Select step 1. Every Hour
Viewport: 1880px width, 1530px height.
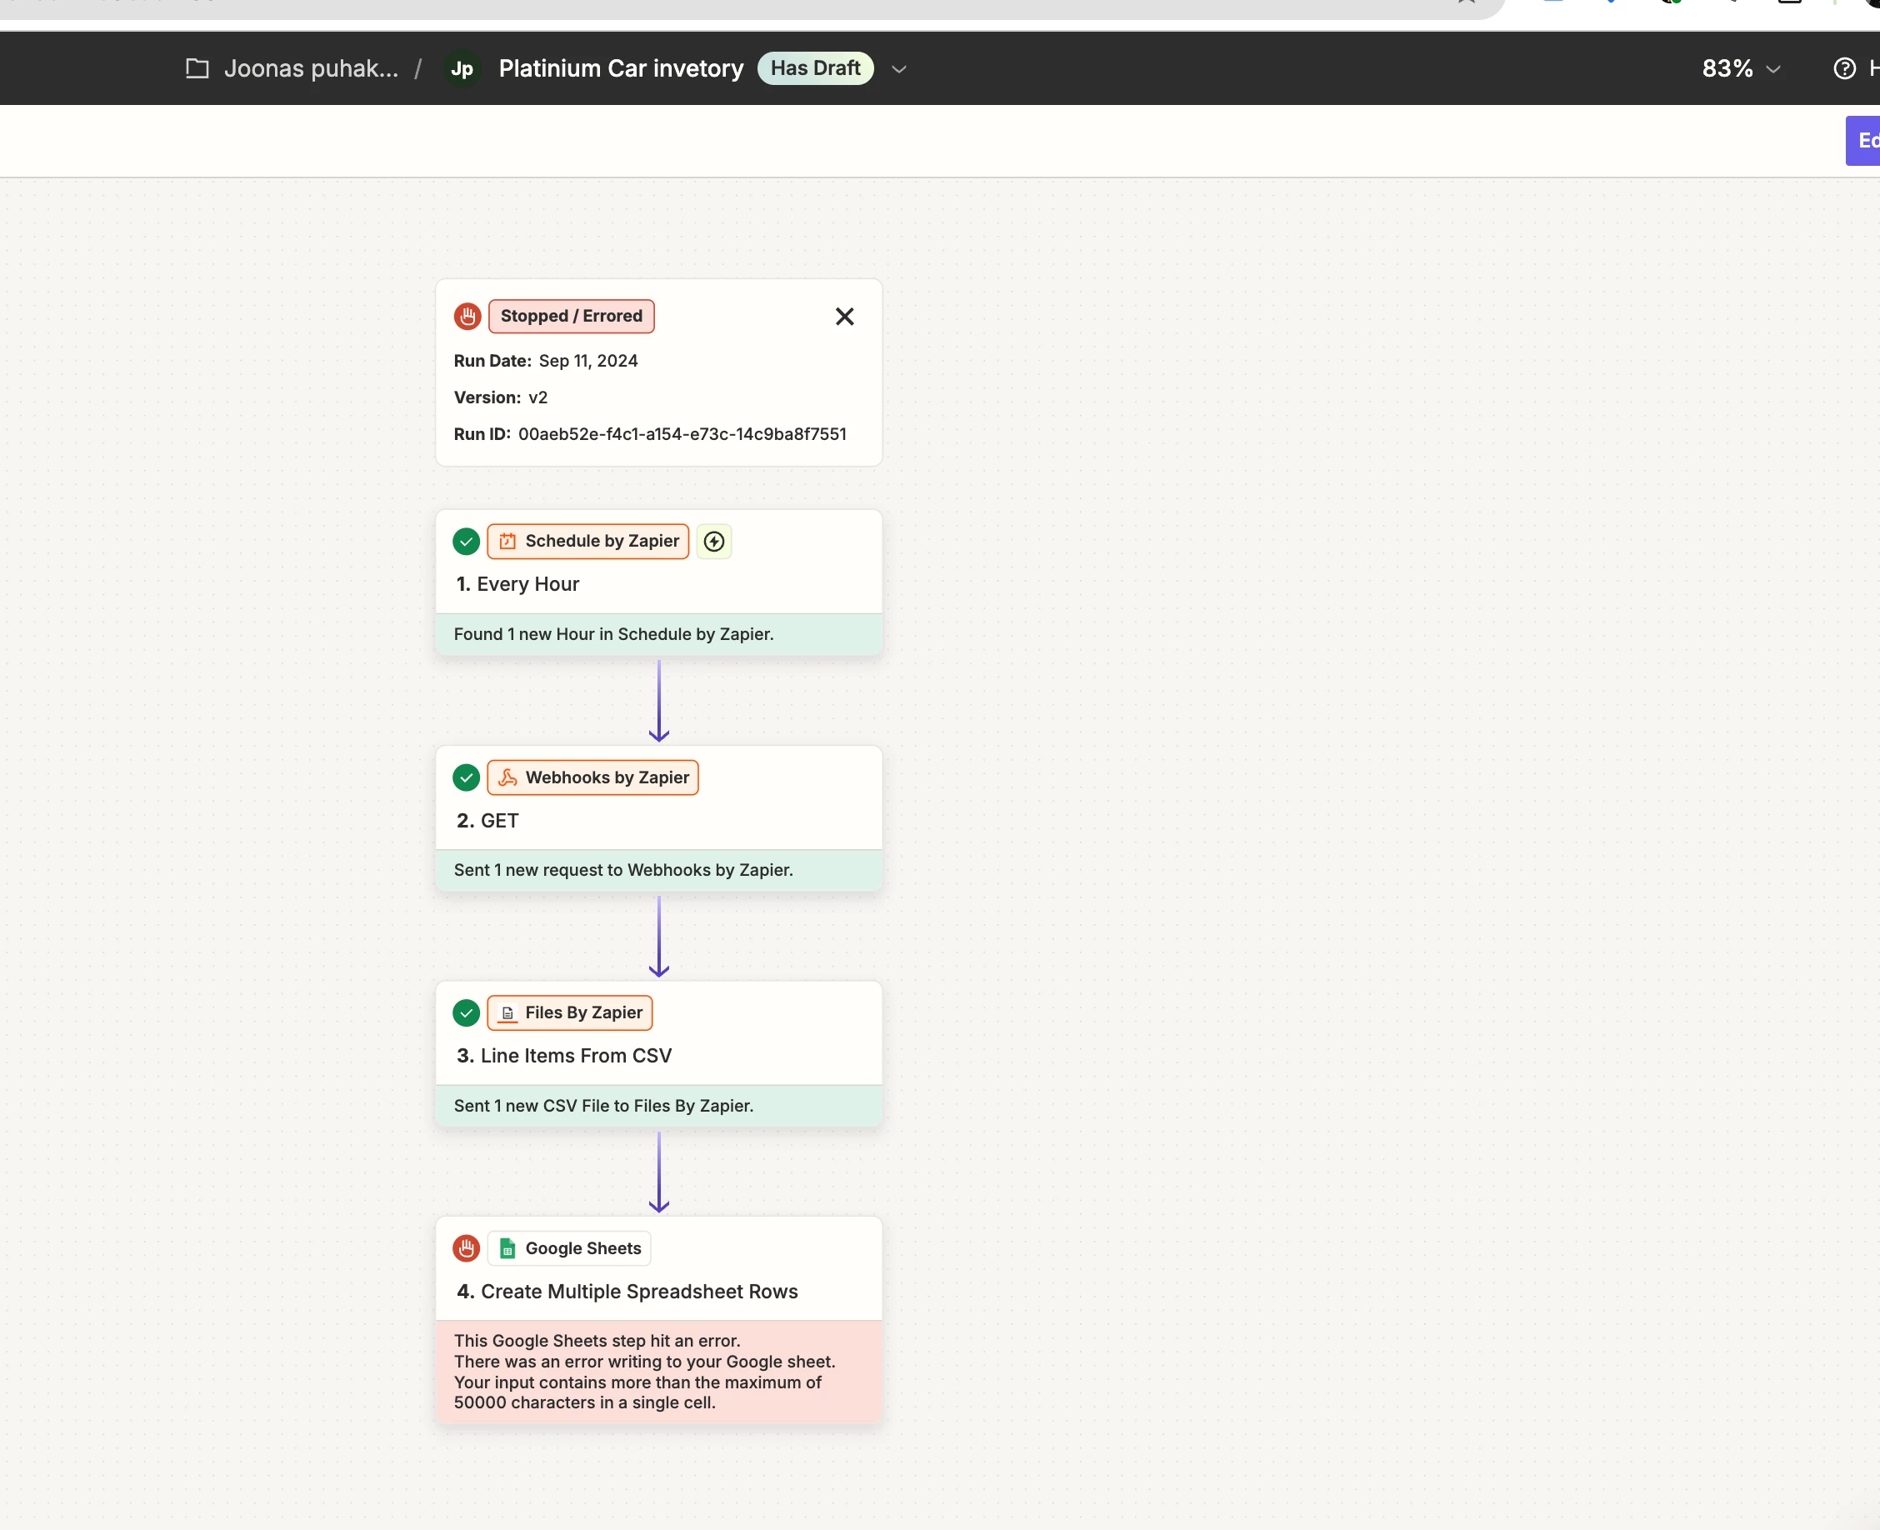528,584
